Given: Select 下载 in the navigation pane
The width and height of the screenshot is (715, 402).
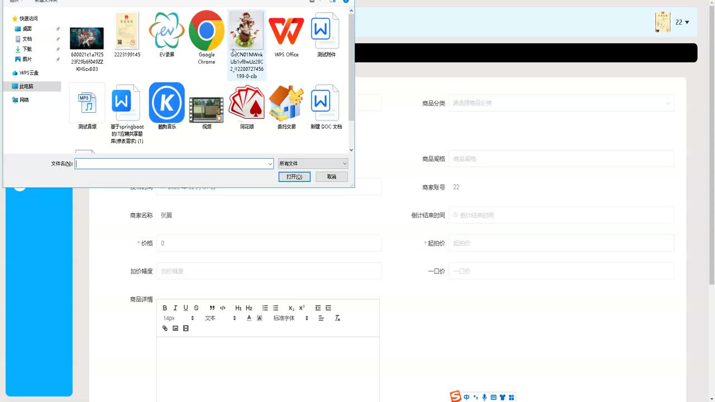Looking at the screenshot, I should tap(27, 49).
